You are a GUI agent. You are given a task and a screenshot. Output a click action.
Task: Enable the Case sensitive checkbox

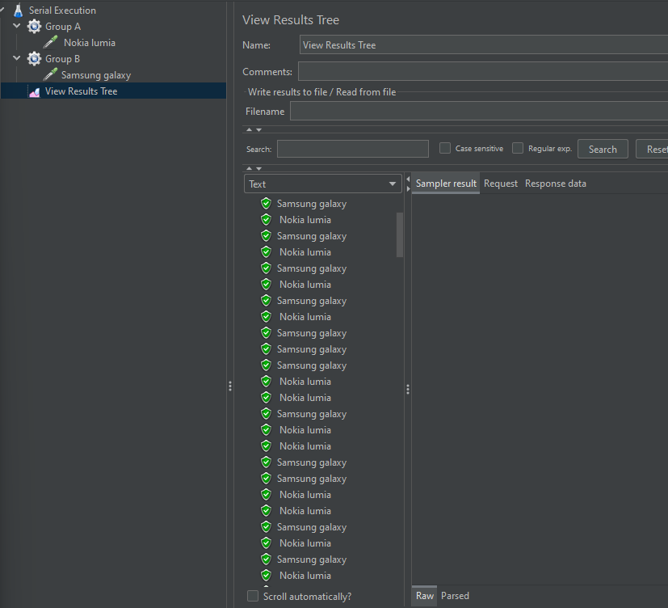click(x=445, y=149)
